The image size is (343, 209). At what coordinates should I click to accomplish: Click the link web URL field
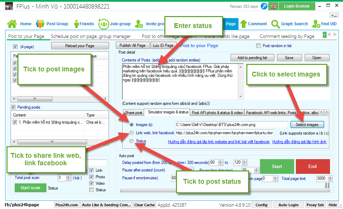click(224, 133)
